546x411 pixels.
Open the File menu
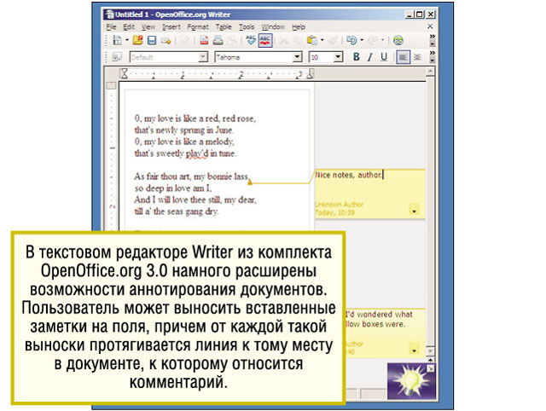coord(111,27)
